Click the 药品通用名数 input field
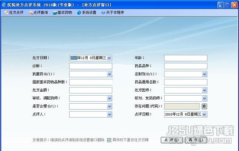Screen dimensions: 239x151 [x=186, y=82]
